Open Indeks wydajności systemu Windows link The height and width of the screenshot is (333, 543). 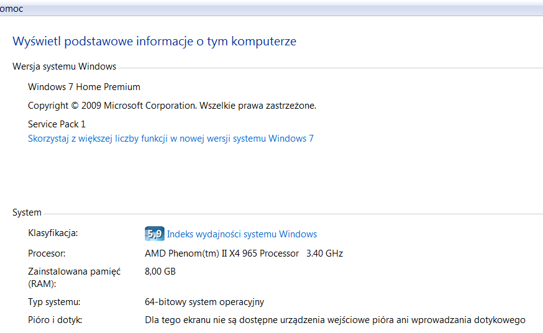tap(242, 234)
